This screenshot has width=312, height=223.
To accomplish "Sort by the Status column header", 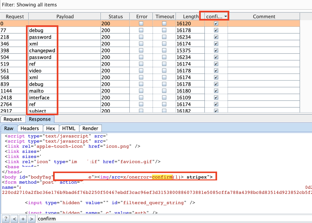I will tap(115, 16).
